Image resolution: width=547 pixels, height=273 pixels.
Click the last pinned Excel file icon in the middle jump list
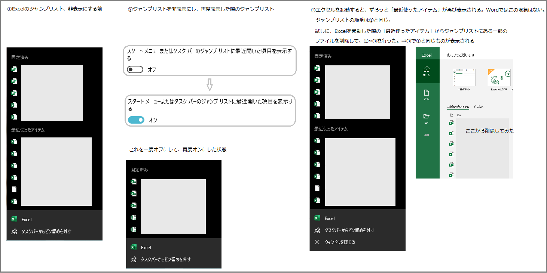click(x=134, y=229)
